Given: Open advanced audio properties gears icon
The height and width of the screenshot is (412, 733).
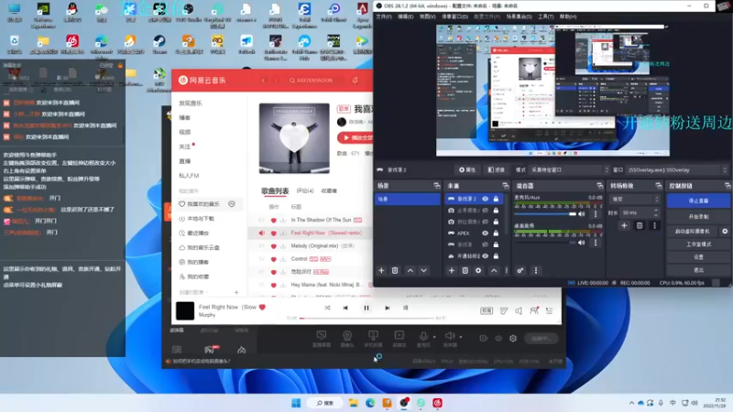Looking at the screenshot, I should coord(520,270).
